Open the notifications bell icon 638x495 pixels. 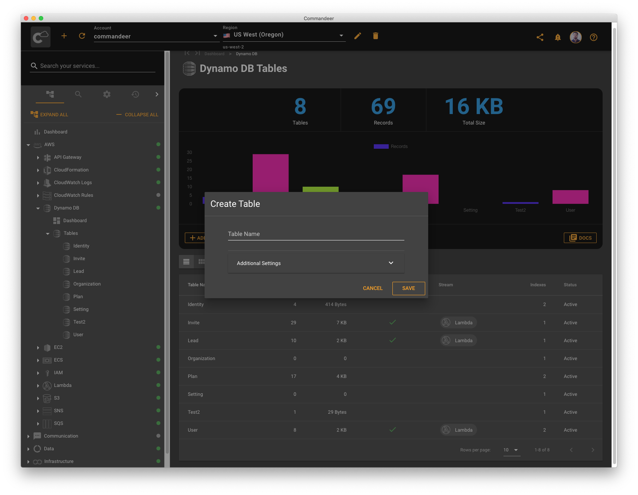(558, 37)
